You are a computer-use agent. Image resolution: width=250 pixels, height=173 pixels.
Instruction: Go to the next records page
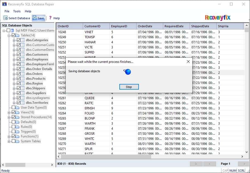click(244, 164)
